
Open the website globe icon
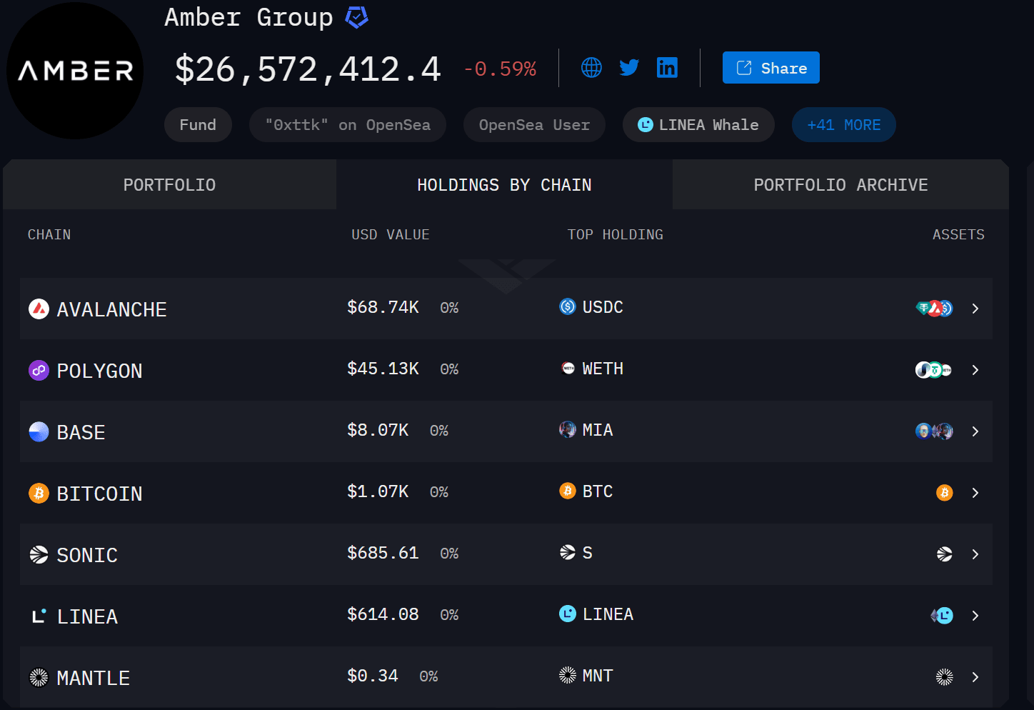(591, 68)
